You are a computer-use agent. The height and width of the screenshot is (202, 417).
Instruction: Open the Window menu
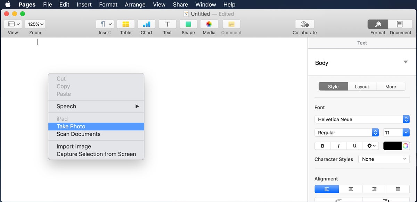(x=206, y=5)
